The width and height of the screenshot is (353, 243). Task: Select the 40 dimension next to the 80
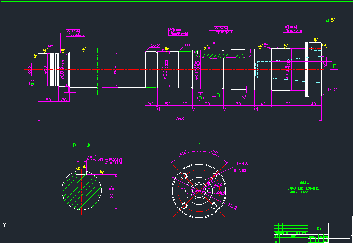[263, 104]
